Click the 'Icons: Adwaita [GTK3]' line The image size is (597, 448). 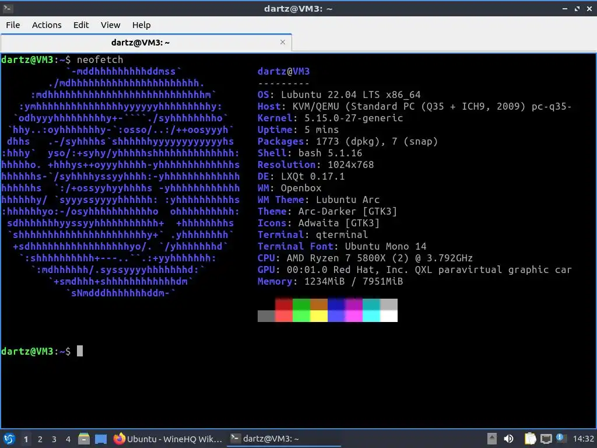point(318,223)
